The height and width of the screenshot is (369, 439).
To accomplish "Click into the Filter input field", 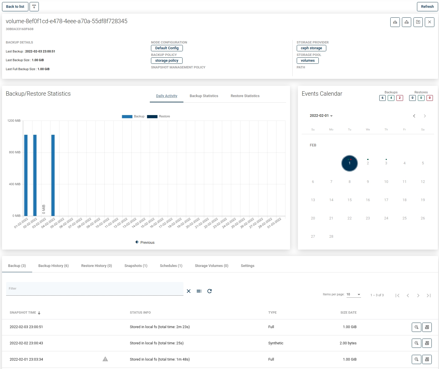I will pos(94,289).
